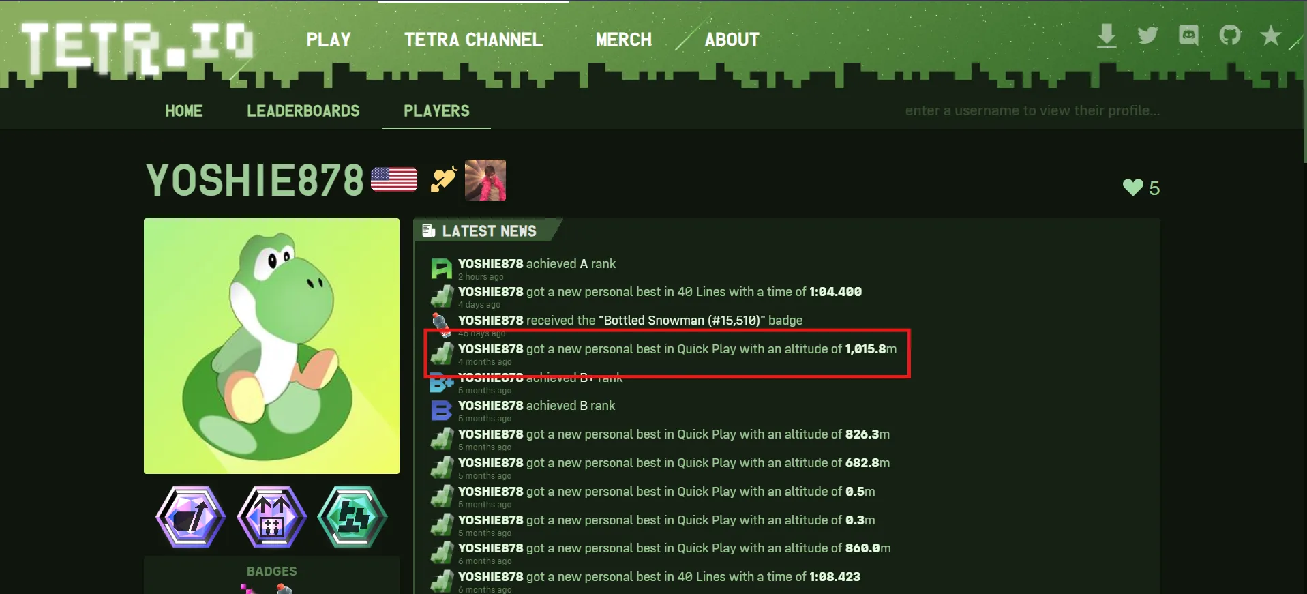1307x594 pixels.
Task: Focus the username search field
Action: pos(1032,110)
